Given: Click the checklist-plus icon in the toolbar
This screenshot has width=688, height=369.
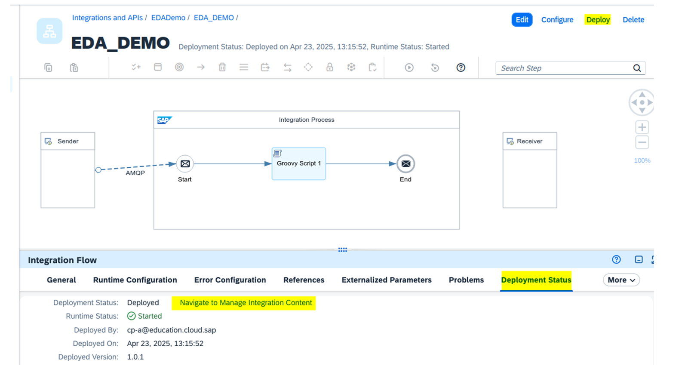Looking at the screenshot, I should [x=136, y=67].
